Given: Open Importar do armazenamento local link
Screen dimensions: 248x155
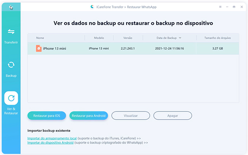Looking at the screenshot, I should click(x=52, y=138).
